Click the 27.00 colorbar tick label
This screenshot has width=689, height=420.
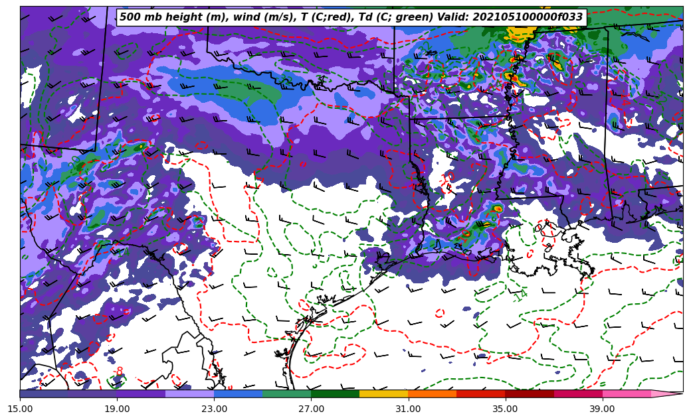pyautogui.click(x=311, y=409)
